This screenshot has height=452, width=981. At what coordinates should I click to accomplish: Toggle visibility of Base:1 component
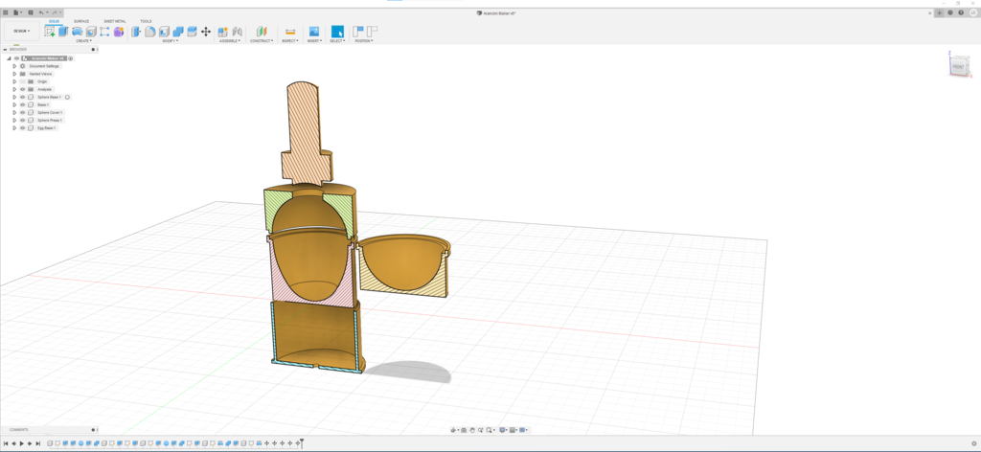(x=23, y=105)
